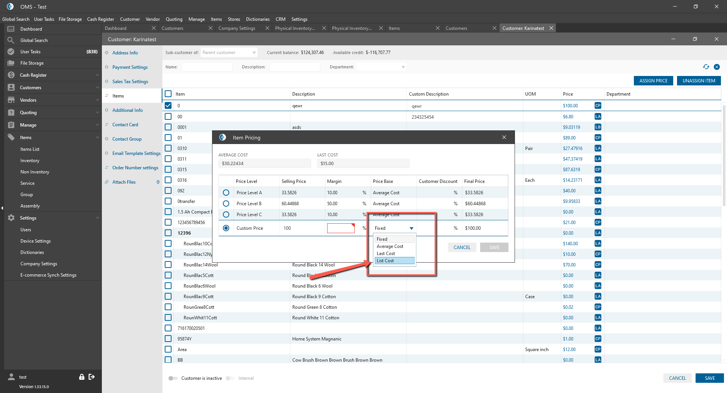Click the File Storage folder icon in the sidebar
This screenshot has width=727, height=393.
point(11,63)
